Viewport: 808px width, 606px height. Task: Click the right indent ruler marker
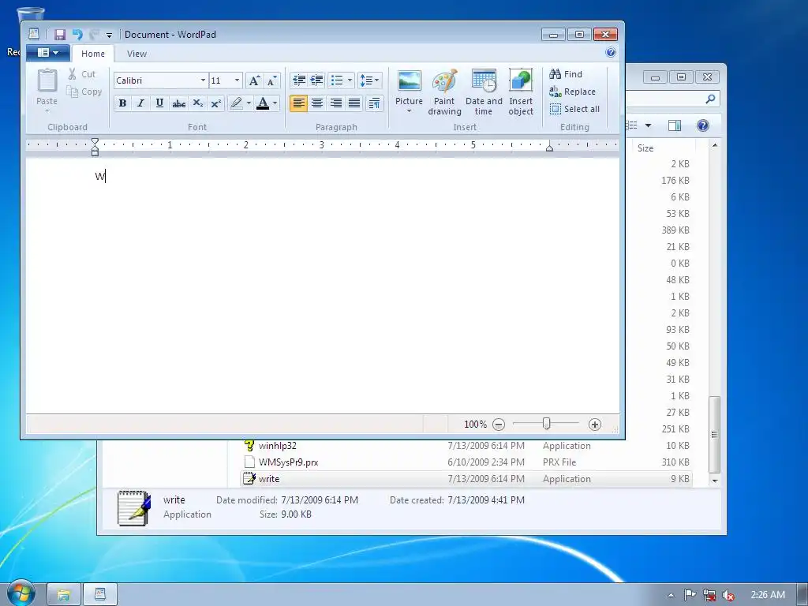click(549, 148)
